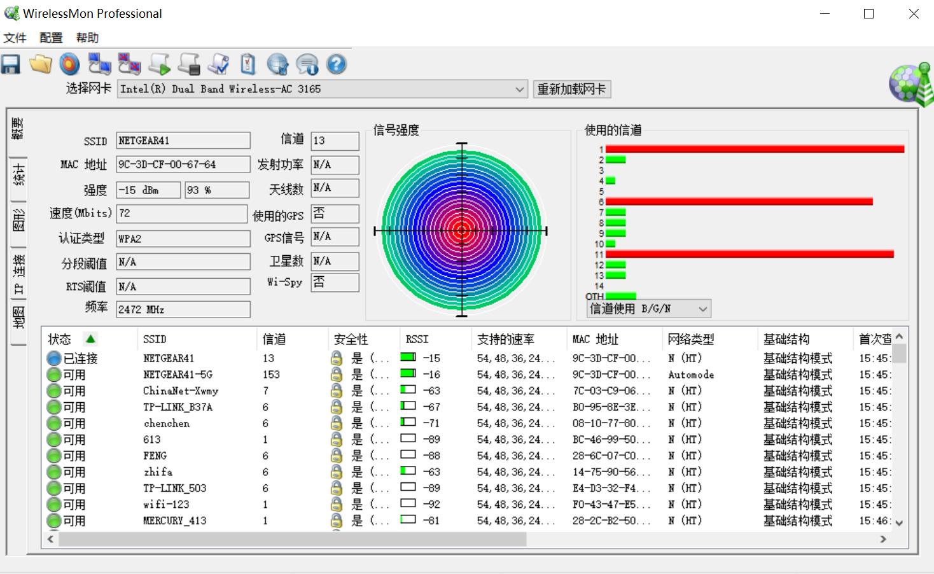Open the Help question mark icon
The image size is (934, 574).
point(337,64)
